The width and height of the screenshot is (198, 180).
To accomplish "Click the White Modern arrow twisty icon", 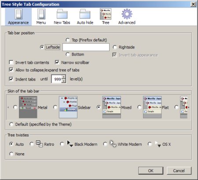I will (113, 144).
